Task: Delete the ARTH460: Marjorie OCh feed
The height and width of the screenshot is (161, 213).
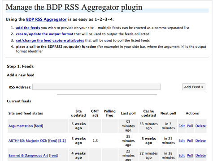Action: (200, 141)
